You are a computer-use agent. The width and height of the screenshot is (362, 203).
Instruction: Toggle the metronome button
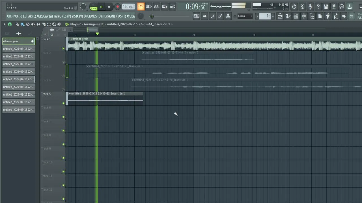pyautogui.click(x=141, y=6)
